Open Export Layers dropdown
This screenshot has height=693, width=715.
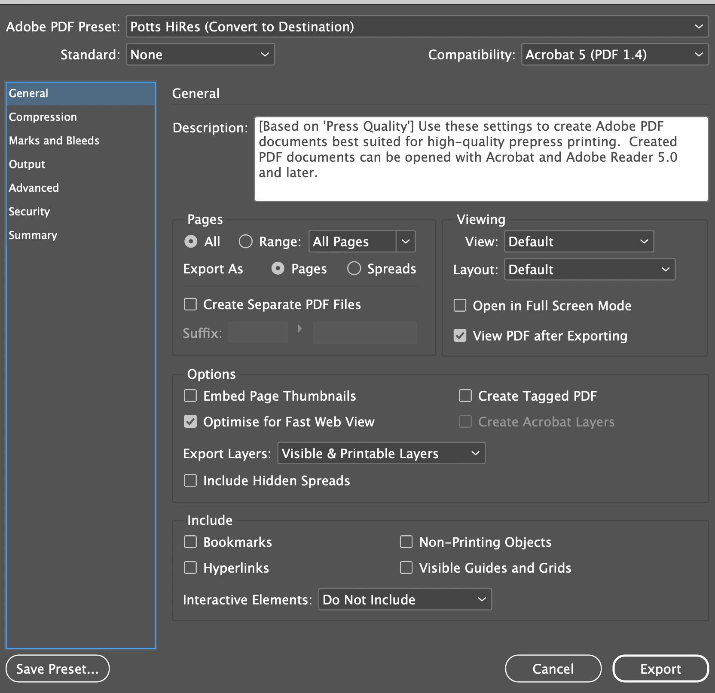(x=382, y=454)
